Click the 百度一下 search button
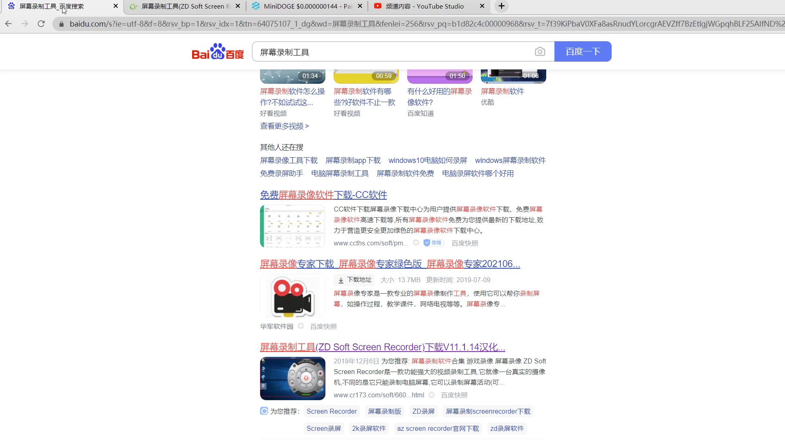 click(583, 51)
